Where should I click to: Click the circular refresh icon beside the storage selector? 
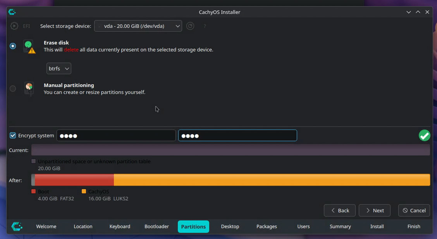pos(190,26)
